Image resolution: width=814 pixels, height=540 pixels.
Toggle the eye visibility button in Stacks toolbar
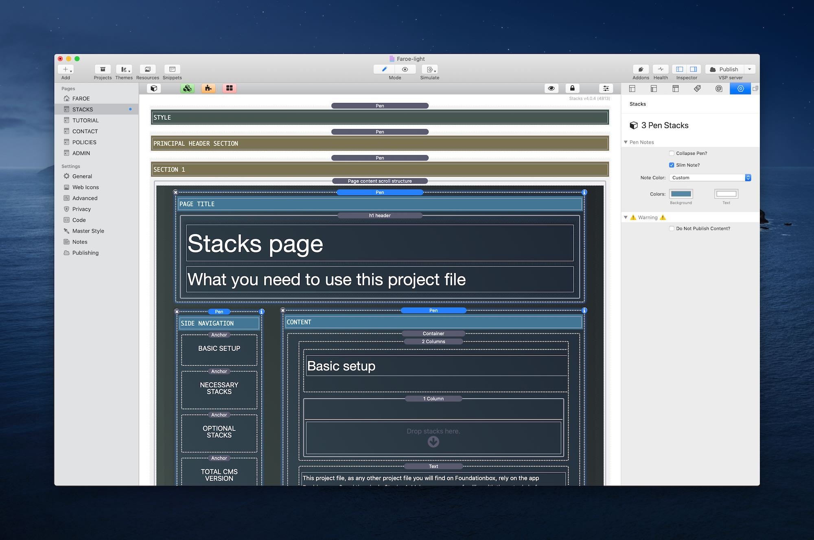[551, 88]
